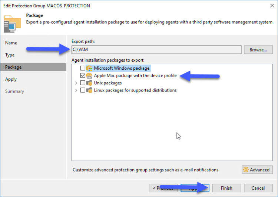Click the Finish button
The height and width of the screenshot is (197, 278).
(226, 188)
